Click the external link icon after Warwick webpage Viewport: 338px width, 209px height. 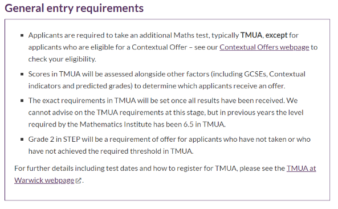[79, 181]
